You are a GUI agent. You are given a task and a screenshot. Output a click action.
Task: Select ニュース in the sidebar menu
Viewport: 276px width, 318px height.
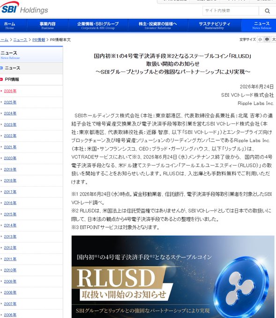tap(31, 68)
